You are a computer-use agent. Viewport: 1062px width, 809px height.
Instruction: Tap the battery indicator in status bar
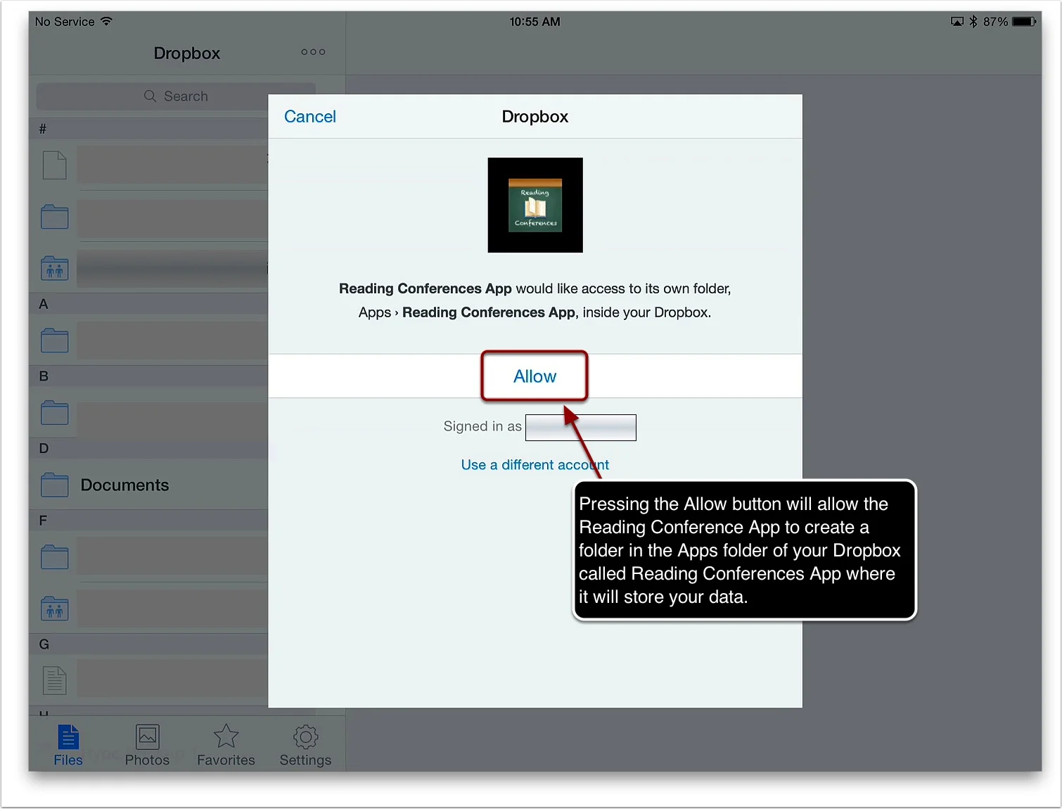pyautogui.click(x=1024, y=22)
